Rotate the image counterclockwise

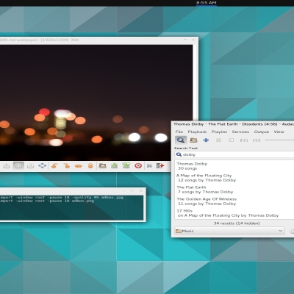point(54,166)
